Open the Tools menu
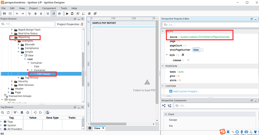Viewport: 259px width, 135px height. (64, 8)
